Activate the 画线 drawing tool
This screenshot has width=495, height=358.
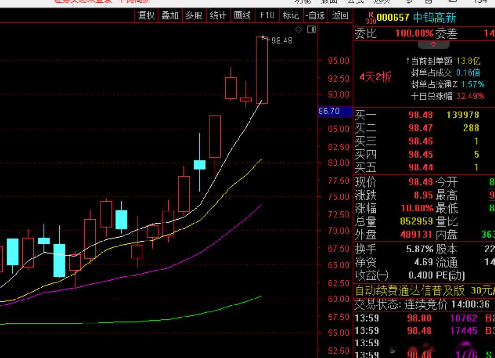pyautogui.click(x=242, y=16)
